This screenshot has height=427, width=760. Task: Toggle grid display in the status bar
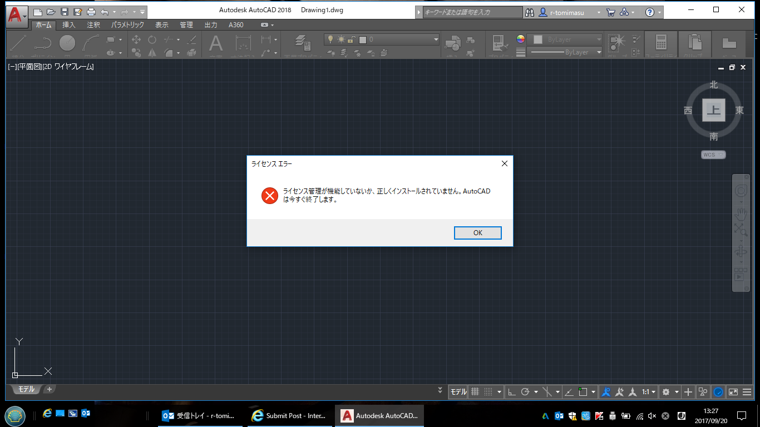475,392
